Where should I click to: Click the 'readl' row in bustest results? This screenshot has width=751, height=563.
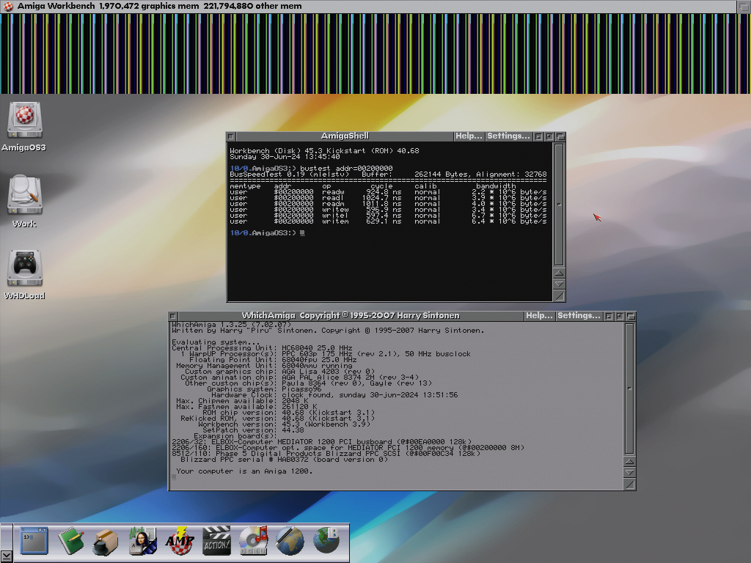point(388,198)
